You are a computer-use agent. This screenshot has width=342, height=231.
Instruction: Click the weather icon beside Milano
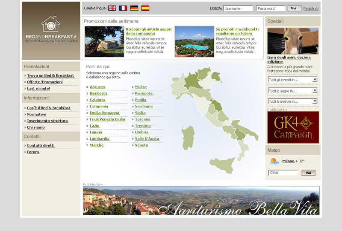(x=274, y=162)
